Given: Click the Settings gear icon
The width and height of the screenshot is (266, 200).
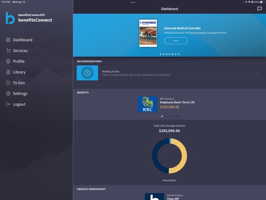Looking at the screenshot, I should pos(8,93).
